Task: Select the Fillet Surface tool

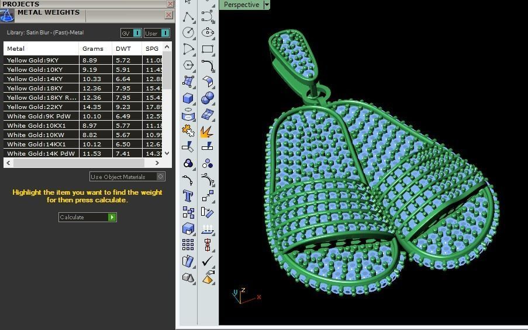Action: point(208,81)
